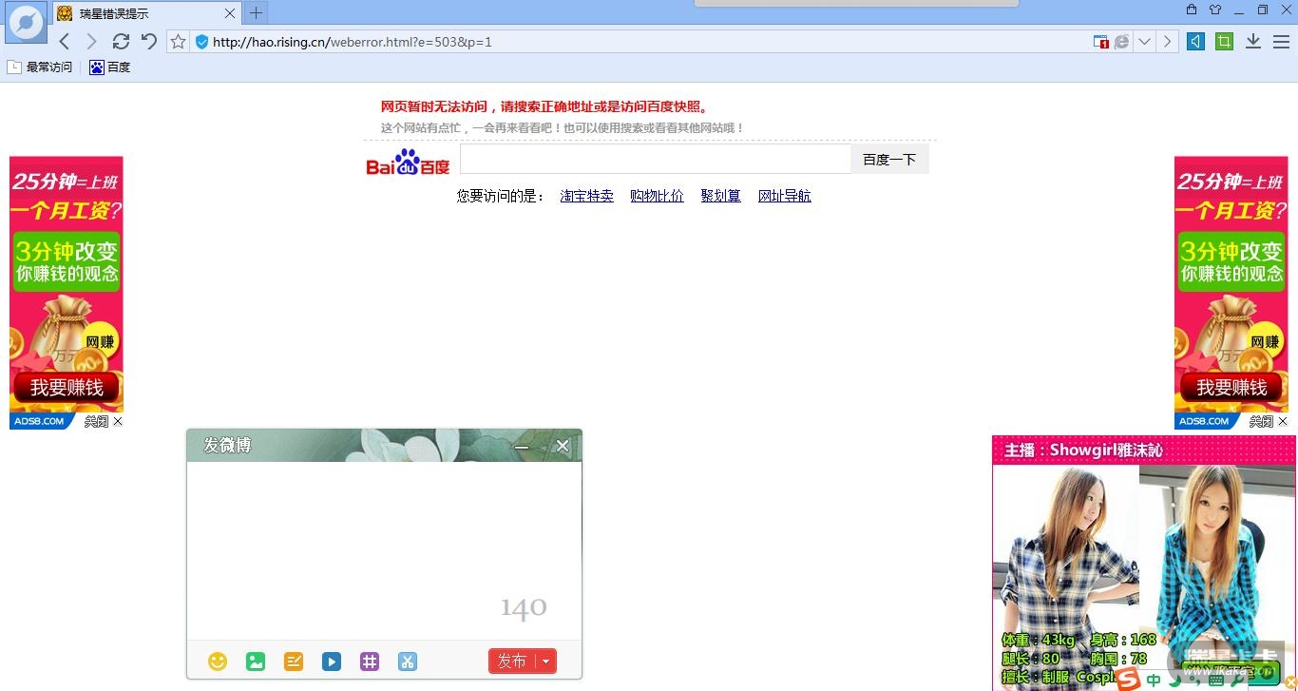Screen dimensions: 1298x691
Task: Open the downloads manager
Action: pos(1253,42)
